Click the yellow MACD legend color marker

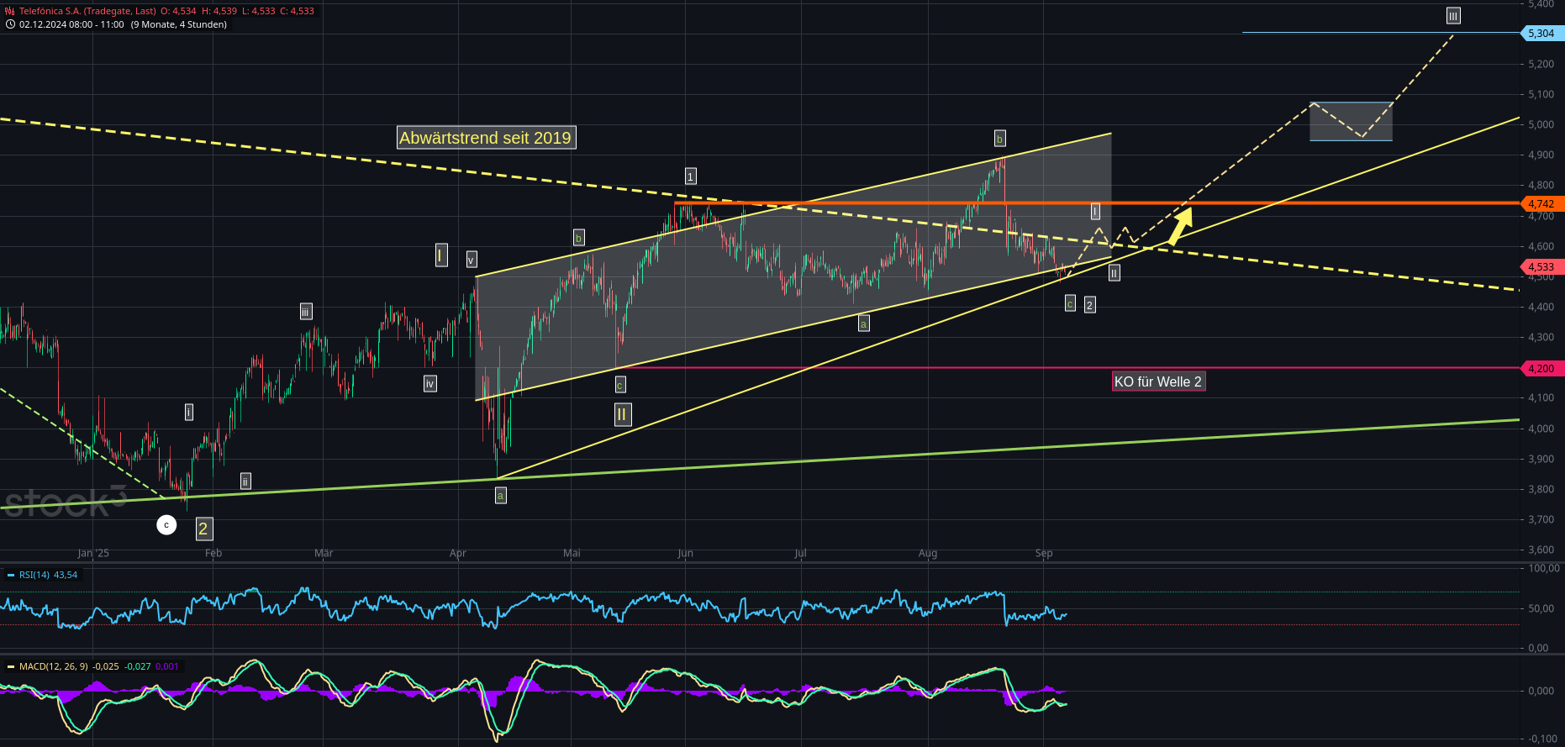11,667
